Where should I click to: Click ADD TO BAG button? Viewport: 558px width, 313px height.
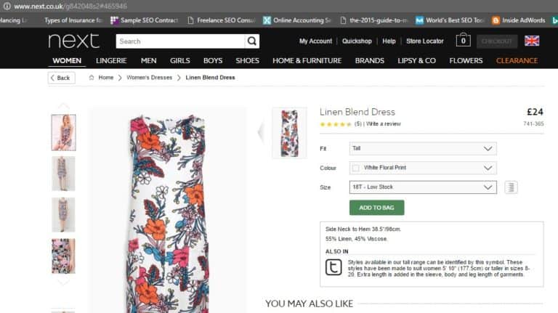tap(376, 208)
